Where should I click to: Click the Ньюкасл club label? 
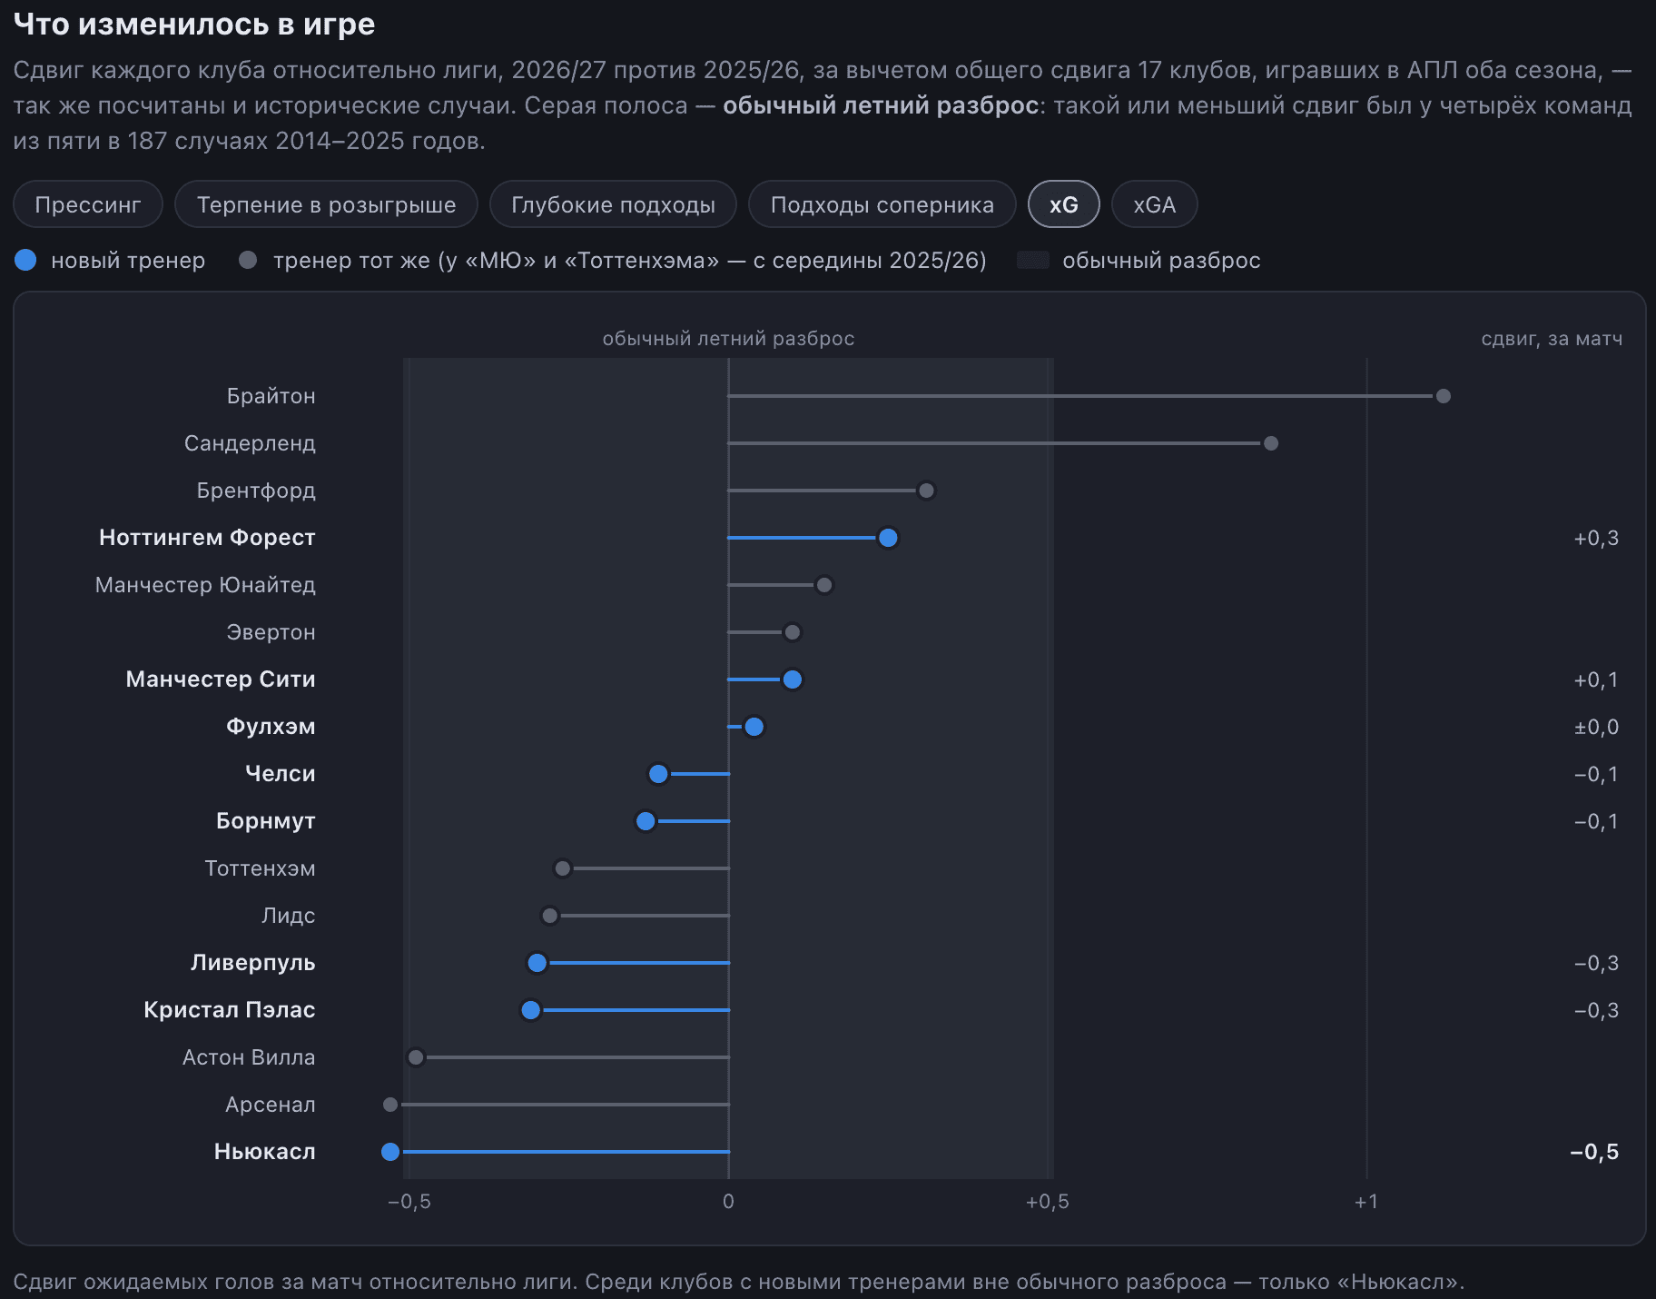(x=264, y=1152)
